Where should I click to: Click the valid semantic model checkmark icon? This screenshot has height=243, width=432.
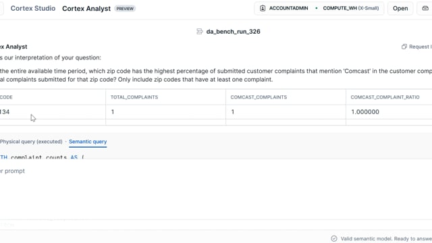334,238
